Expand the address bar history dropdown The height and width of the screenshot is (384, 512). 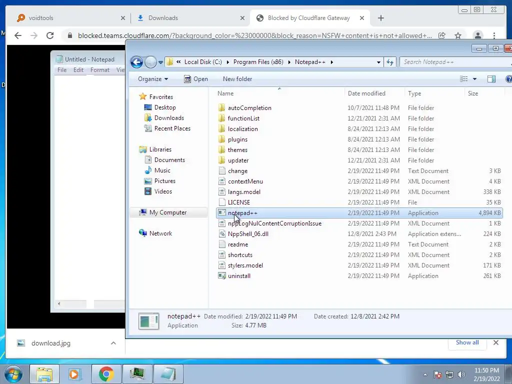[378, 62]
